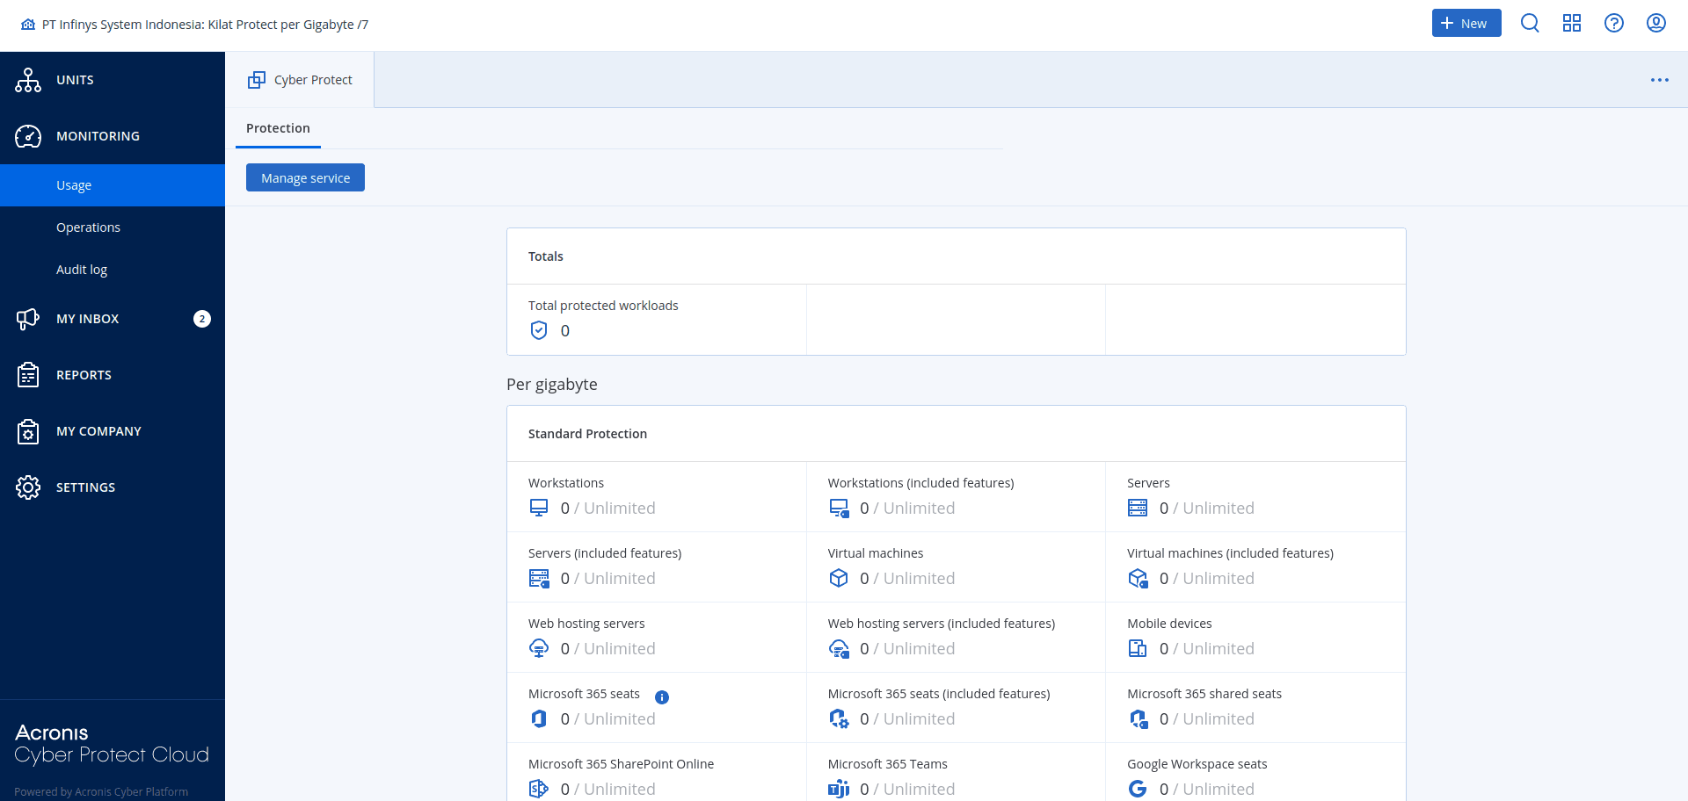Expand the New creation menu
1688x801 pixels.
click(x=1465, y=23)
